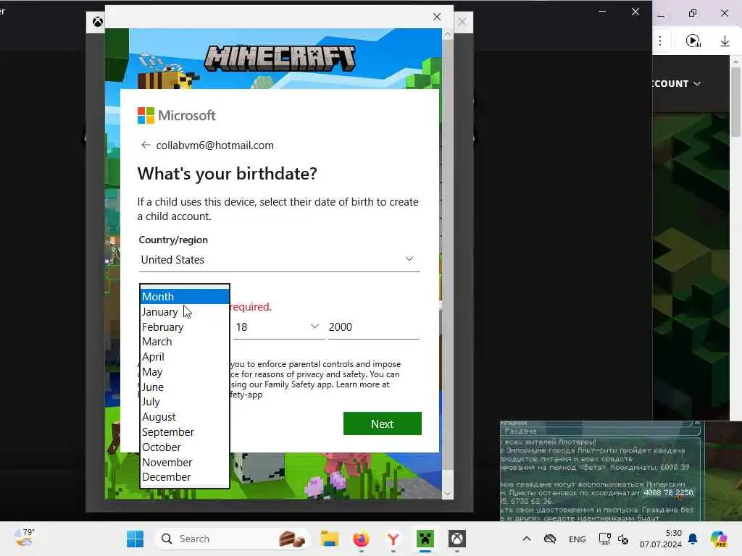Open browser downloads arrow icon
This screenshot has height=556, width=742.
point(725,41)
